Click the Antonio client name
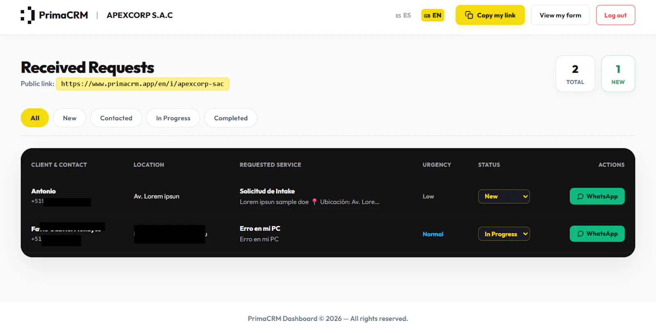The width and height of the screenshot is (656, 333). 43,191
